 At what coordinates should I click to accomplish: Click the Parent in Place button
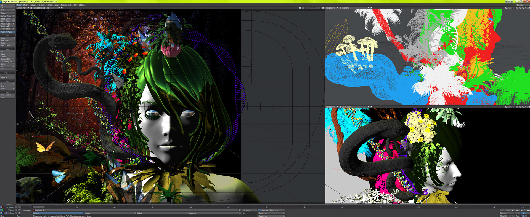(8, 32)
